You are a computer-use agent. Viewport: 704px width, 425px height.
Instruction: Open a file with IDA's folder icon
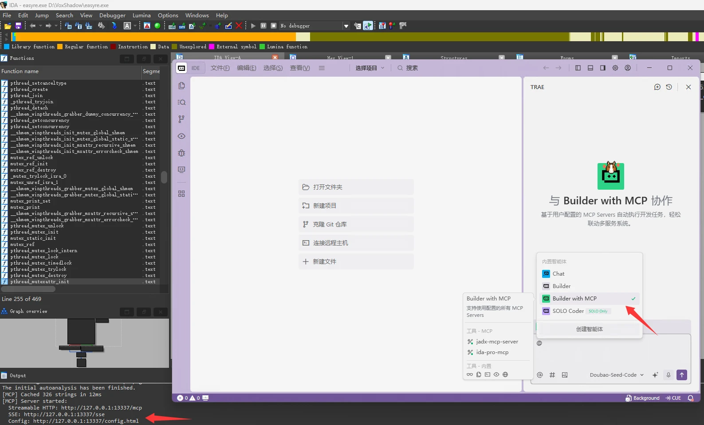(8, 26)
